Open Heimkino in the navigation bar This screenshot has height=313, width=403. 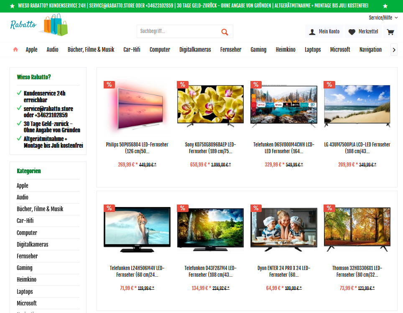[286, 50]
